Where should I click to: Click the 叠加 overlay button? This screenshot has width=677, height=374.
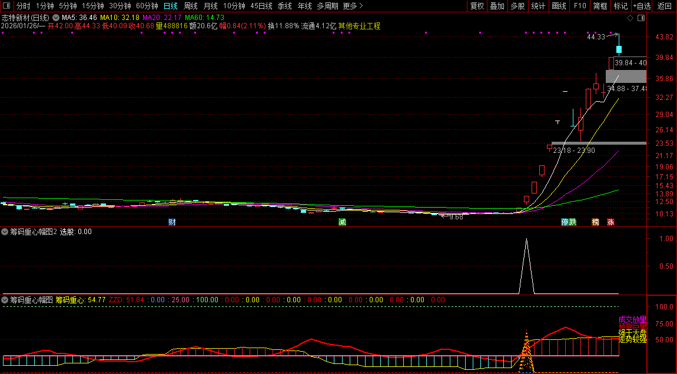[497, 6]
